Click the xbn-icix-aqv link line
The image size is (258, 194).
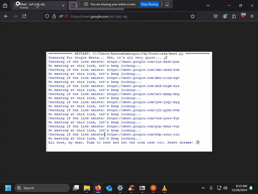pyautogui.click(x=114, y=78)
